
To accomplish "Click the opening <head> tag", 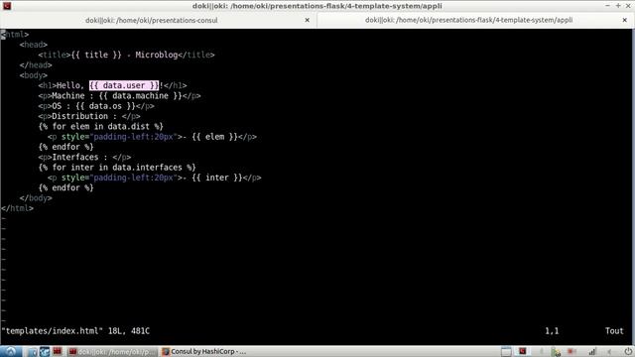I will [34, 45].
